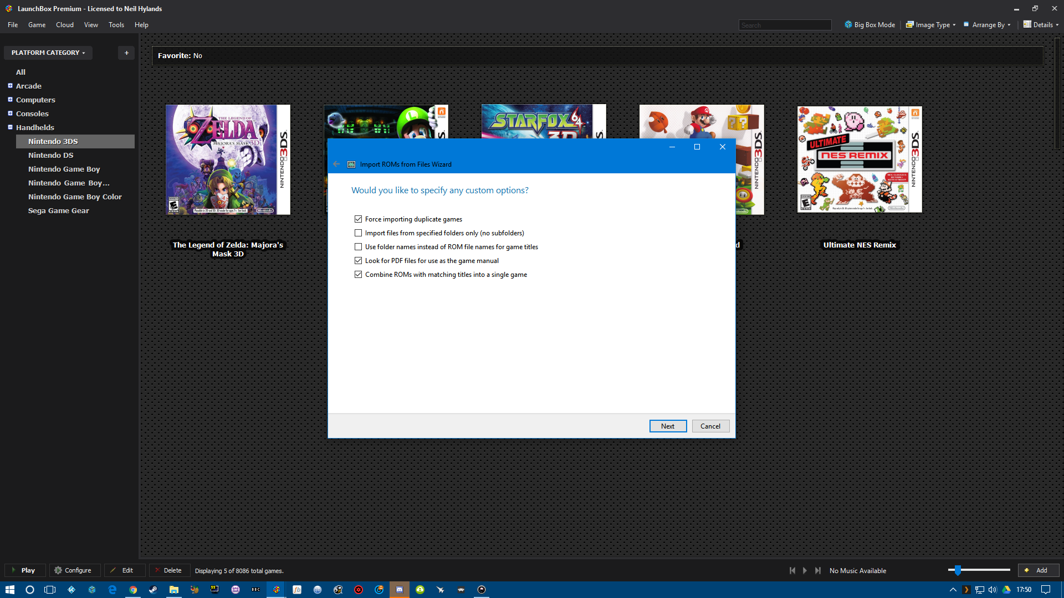Click the game list vertical scrollbar
The height and width of the screenshot is (598, 1064).
tap(1057, 94)
